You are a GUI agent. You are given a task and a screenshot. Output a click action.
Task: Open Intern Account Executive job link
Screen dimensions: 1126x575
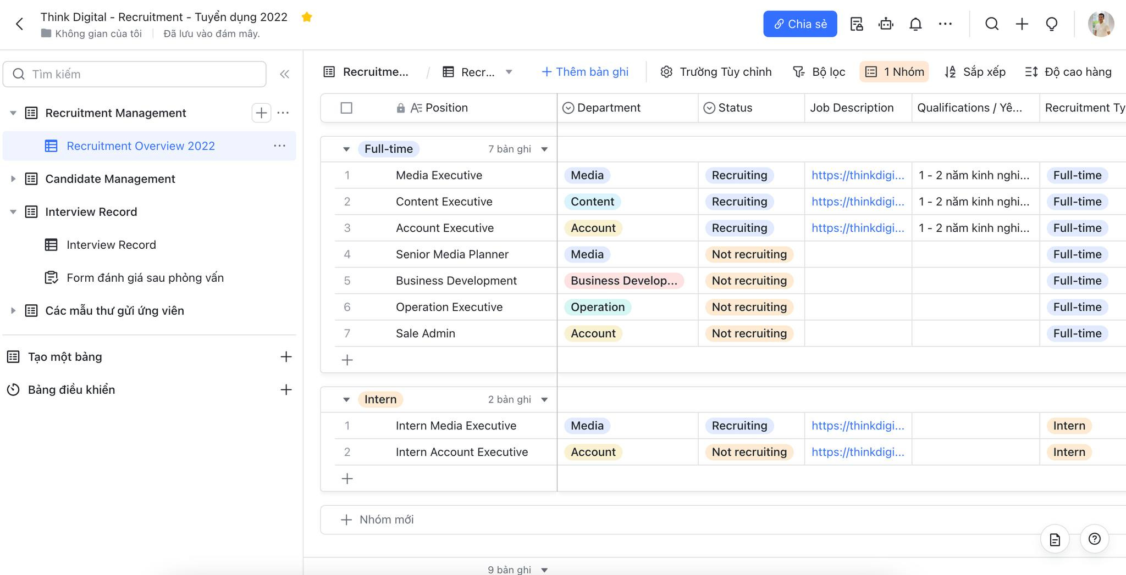(x=858, y=452)
